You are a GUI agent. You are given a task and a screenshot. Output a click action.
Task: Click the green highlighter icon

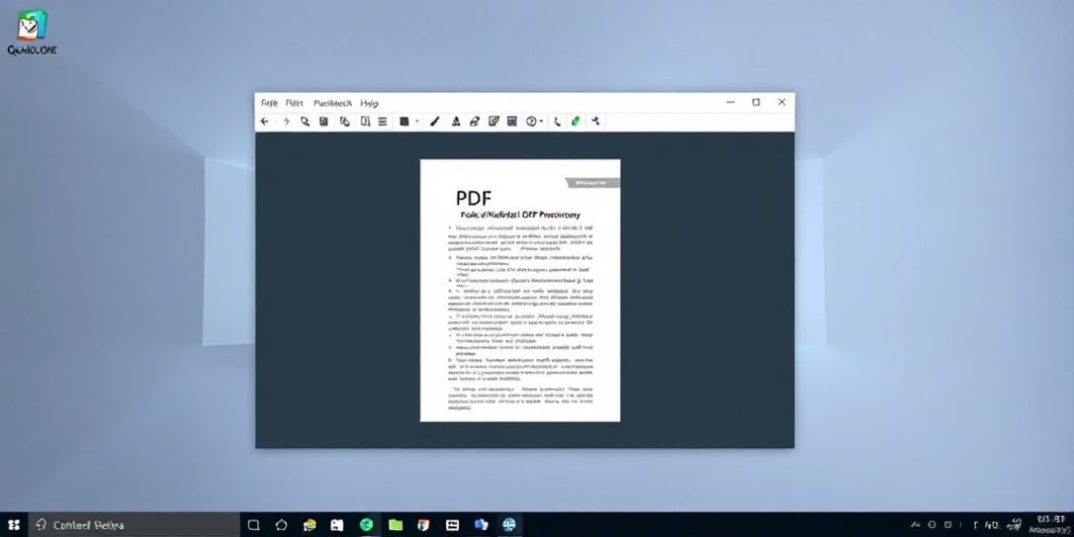pos(576,122)
